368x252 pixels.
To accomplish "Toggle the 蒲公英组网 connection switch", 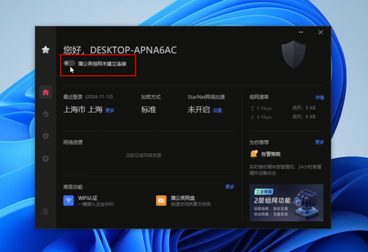I will [x=69, y=64].
